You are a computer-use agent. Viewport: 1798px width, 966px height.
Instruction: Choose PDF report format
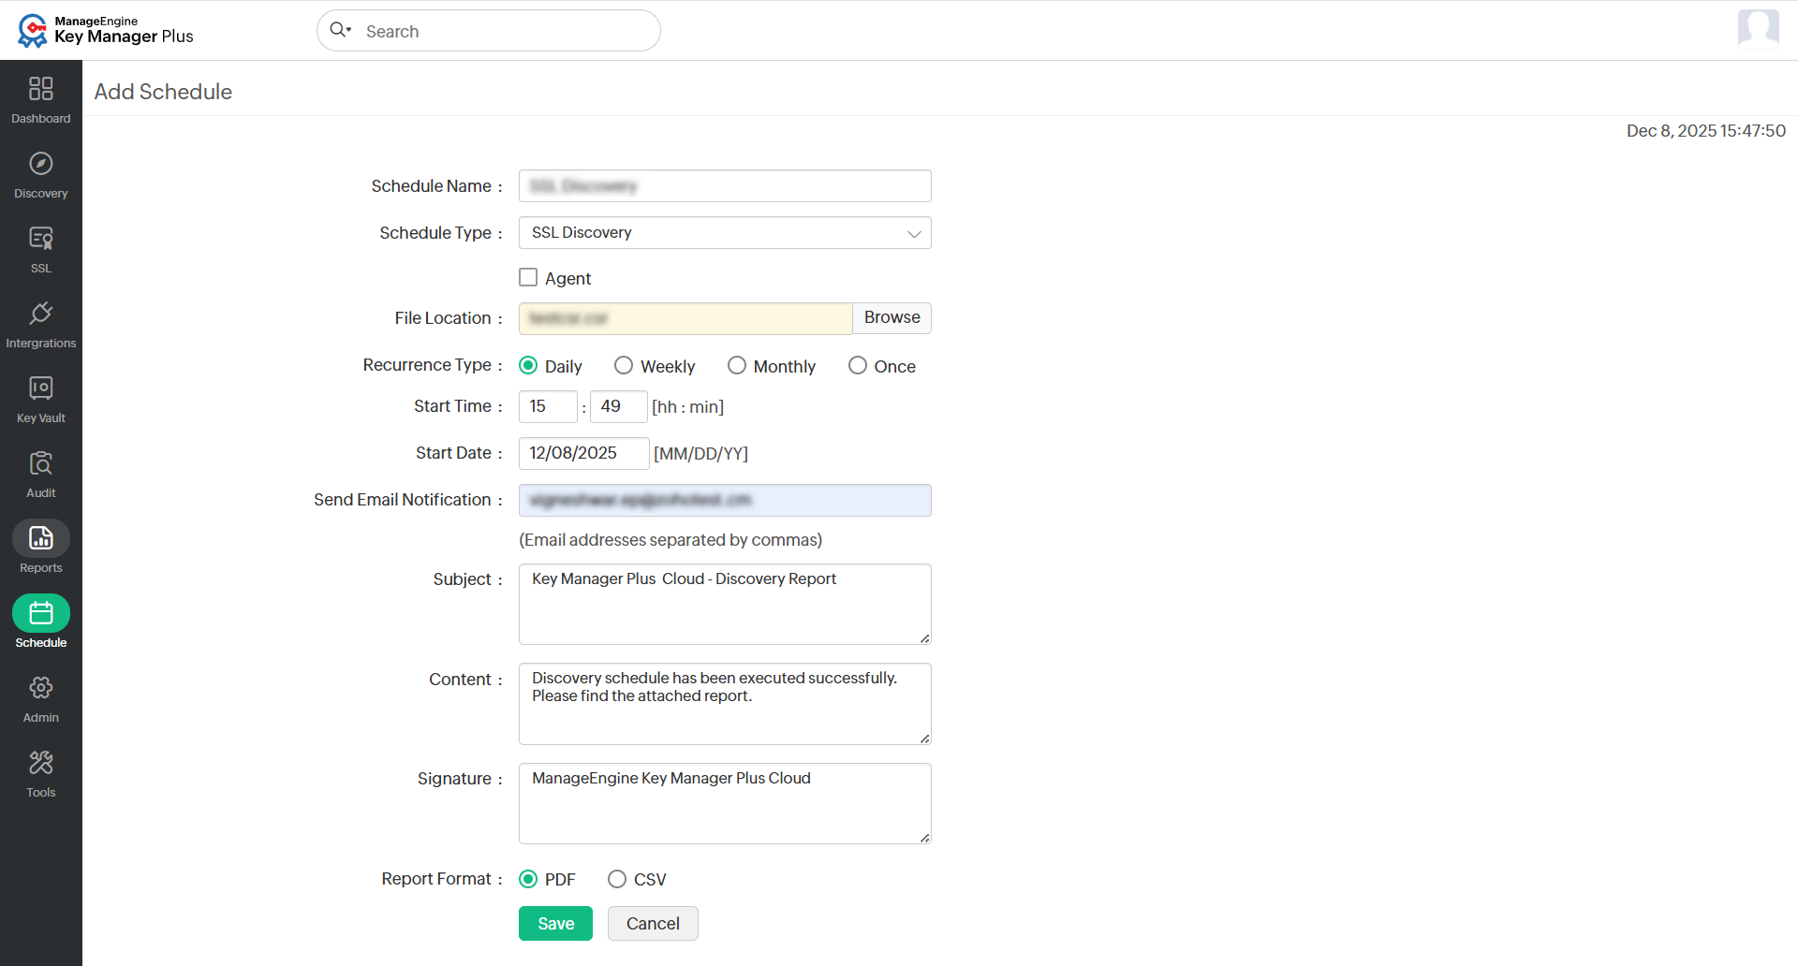528,879
